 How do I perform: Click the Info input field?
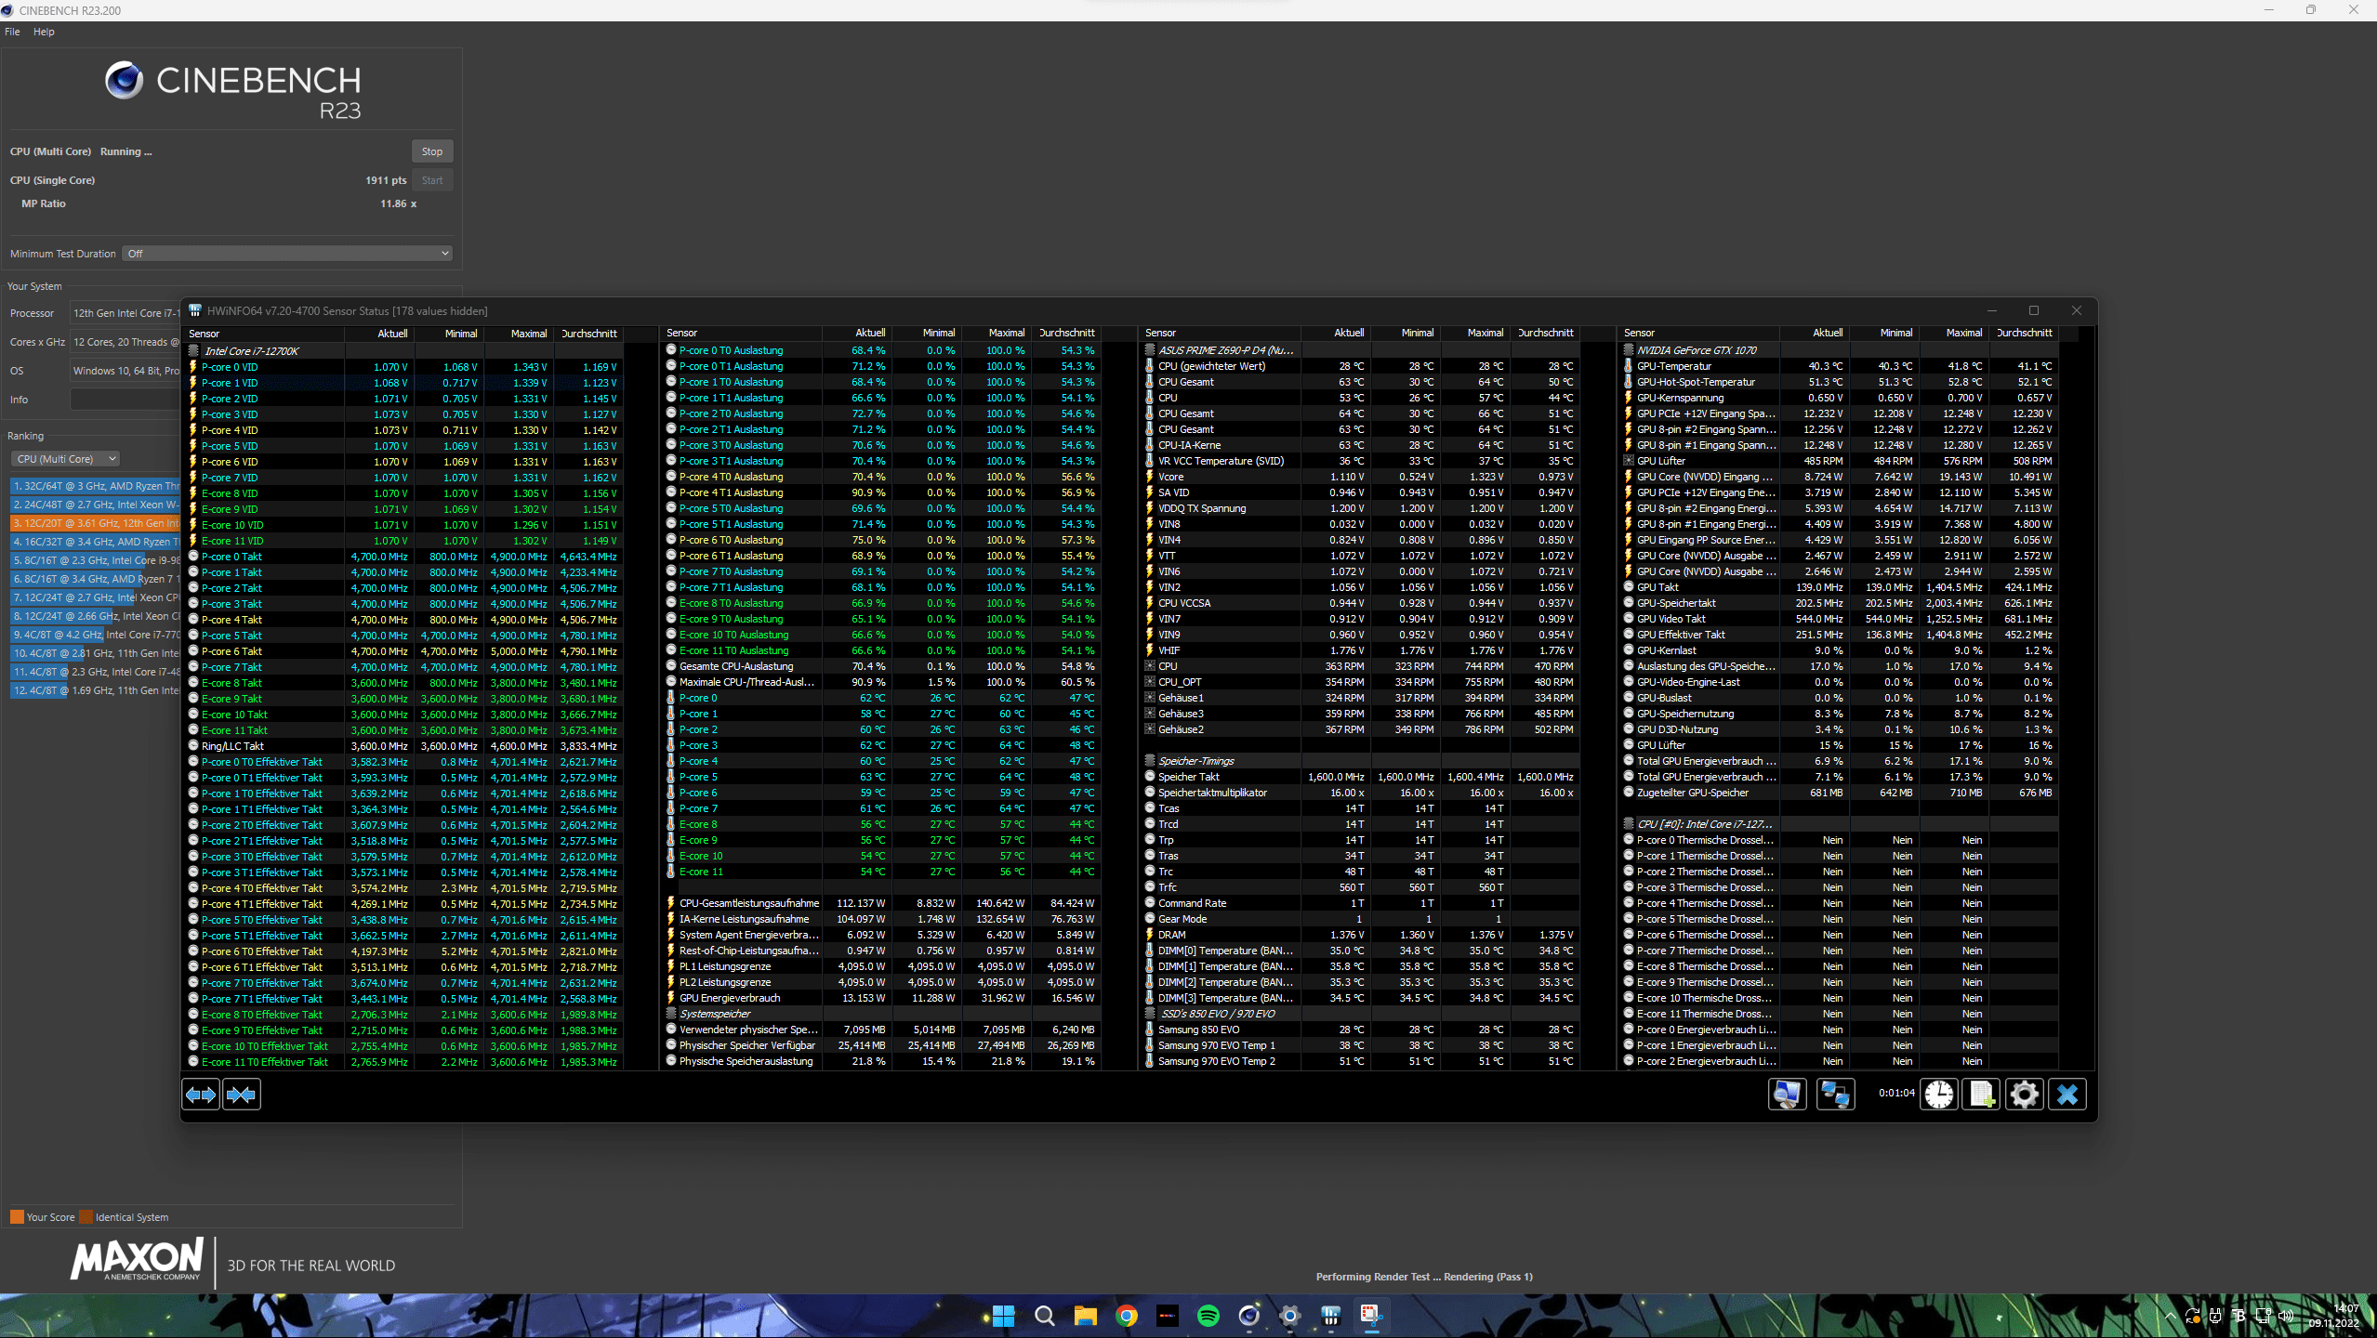125,400
